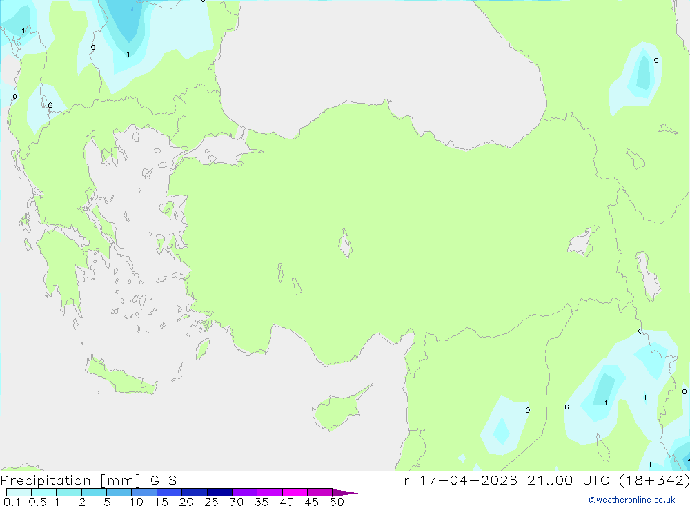Viewport: 690px width, 506px height.
Task: Click the legend value '40'
Action: pyautogui.click(x=286, y=502)
